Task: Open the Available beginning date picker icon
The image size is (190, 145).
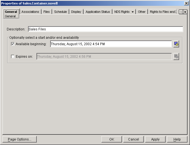Action: pos(176,44)
